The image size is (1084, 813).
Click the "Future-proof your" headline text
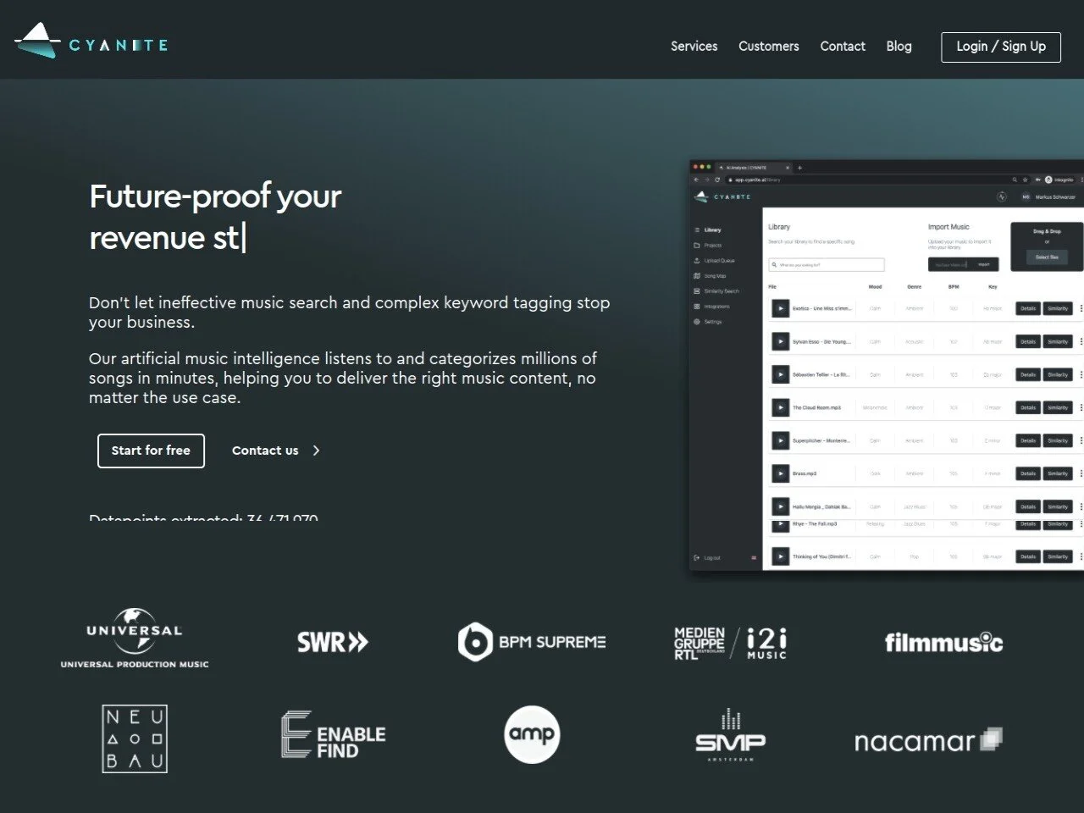[215, 196]
